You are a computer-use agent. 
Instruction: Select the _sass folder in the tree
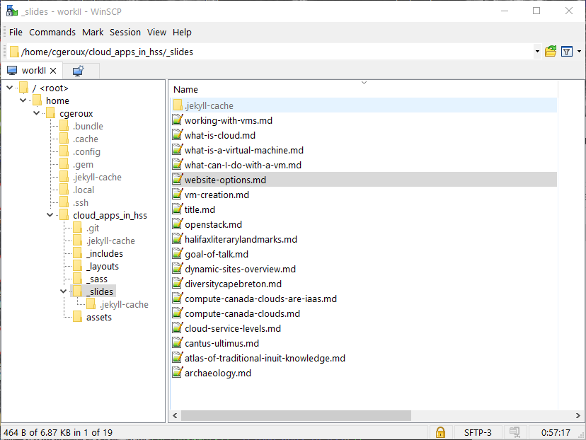tap(97, 279)
